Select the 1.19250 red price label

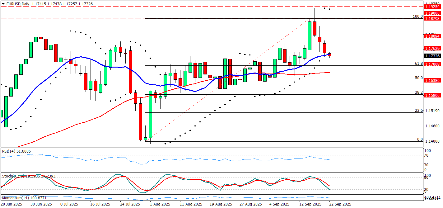[432, 6]
